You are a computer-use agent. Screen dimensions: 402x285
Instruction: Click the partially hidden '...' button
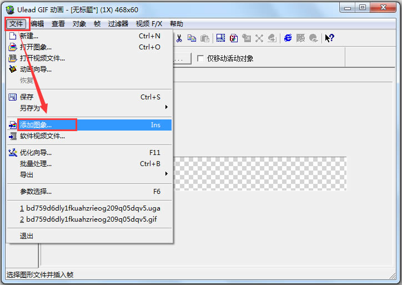tap(182, 58)
